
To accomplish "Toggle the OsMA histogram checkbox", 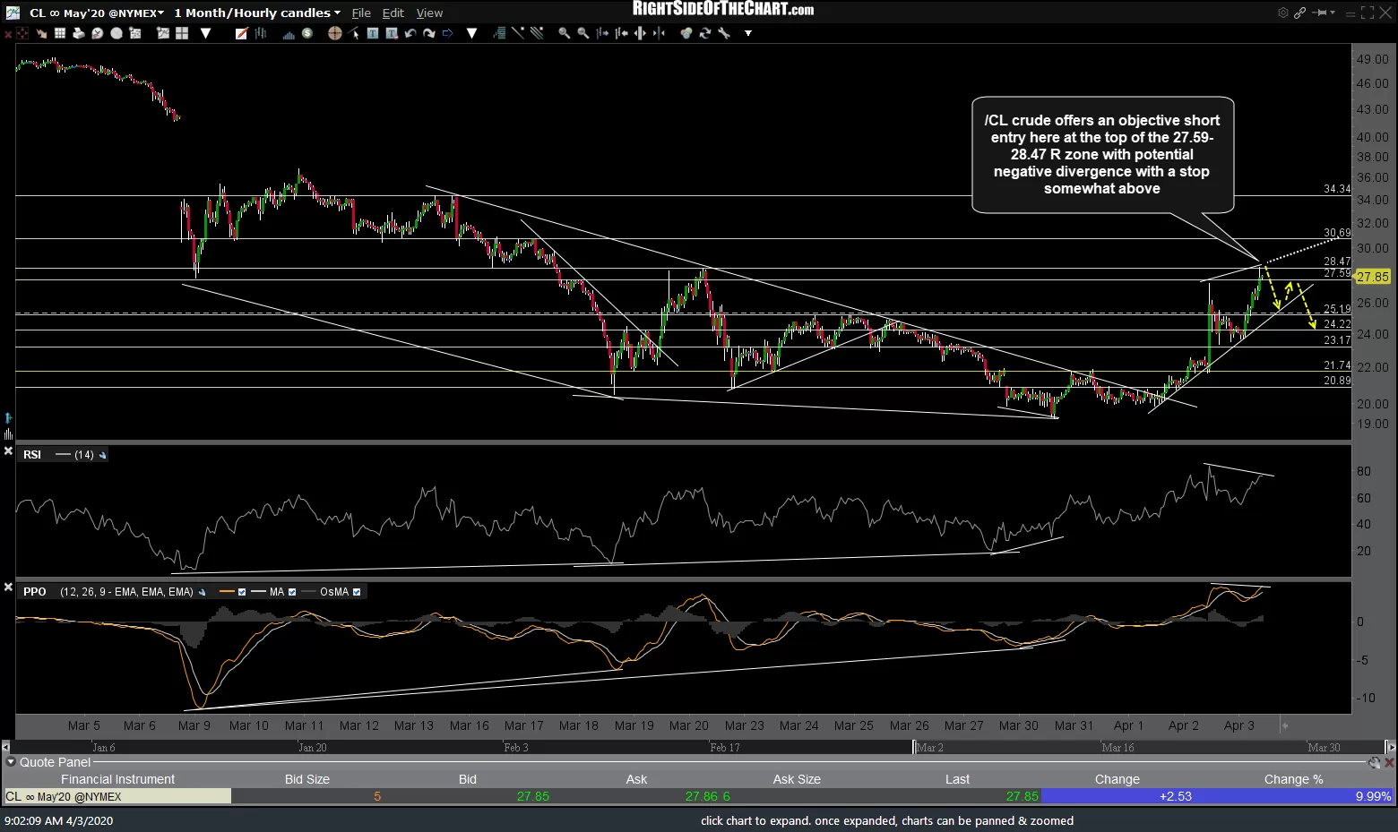I will coord(357,592).
